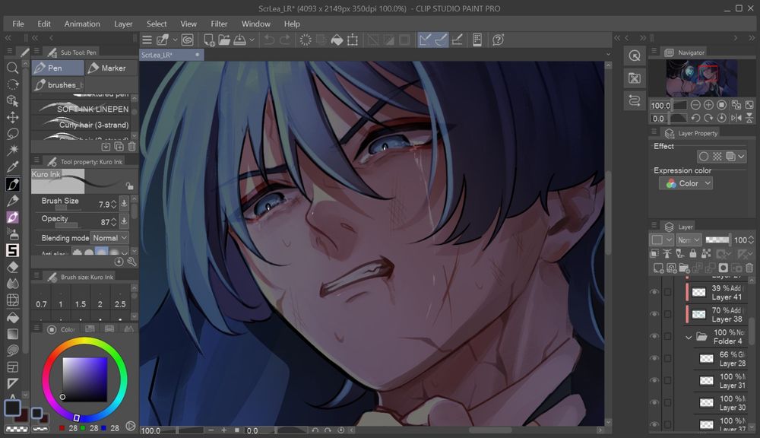Click the Scale/Rotate transform icon

(353, 40)
